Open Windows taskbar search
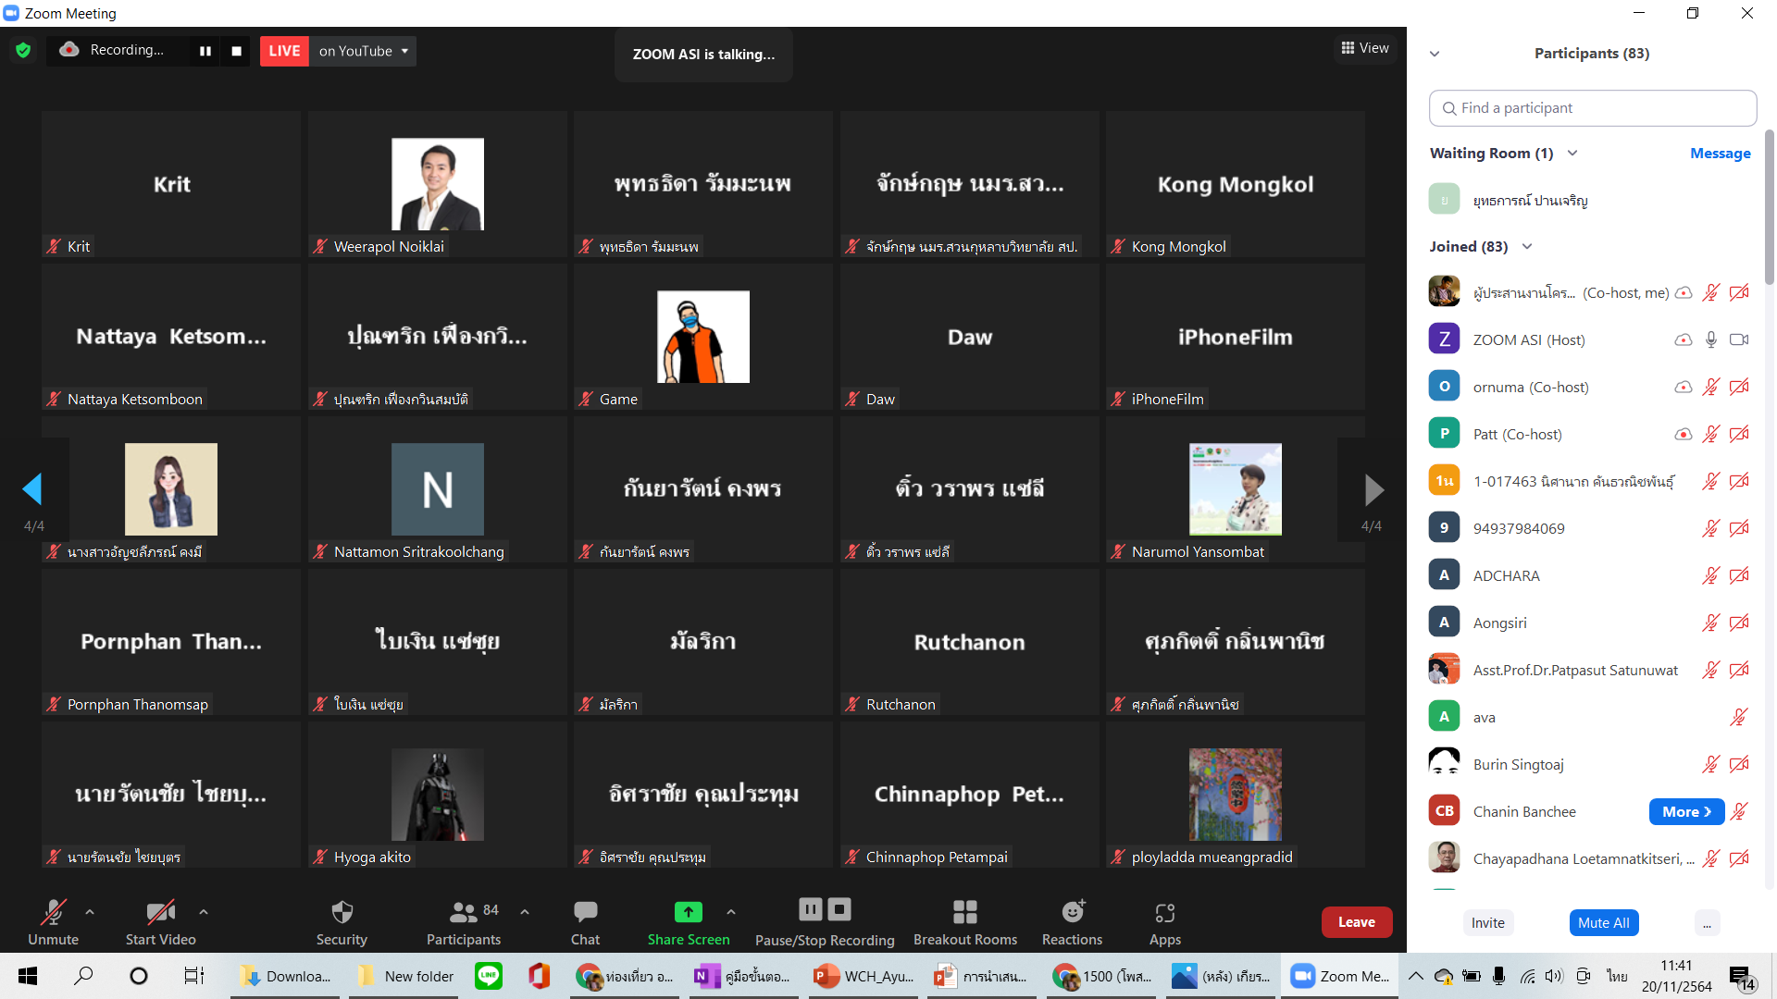1777x999 pixels. coord(83,976)
